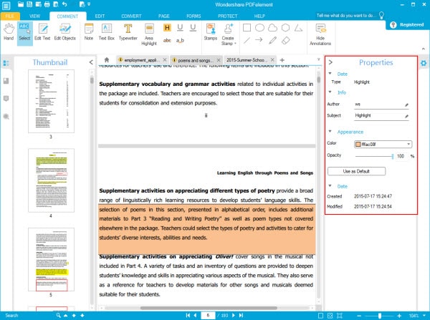Select the rectangle shape tool
This screenshot has height=320, width=430.
[247, 28]
